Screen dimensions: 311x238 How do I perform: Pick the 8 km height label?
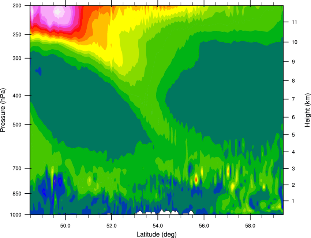pyautogui.click(x=293, y=81)
